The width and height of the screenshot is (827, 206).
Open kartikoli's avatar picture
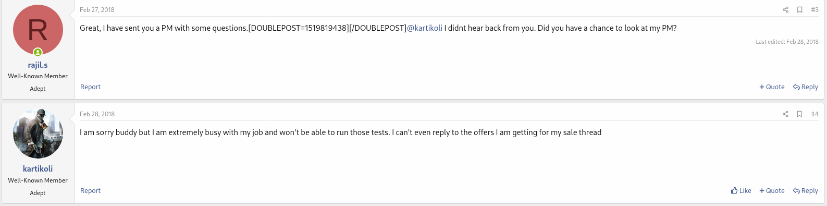tap(38, 134)
